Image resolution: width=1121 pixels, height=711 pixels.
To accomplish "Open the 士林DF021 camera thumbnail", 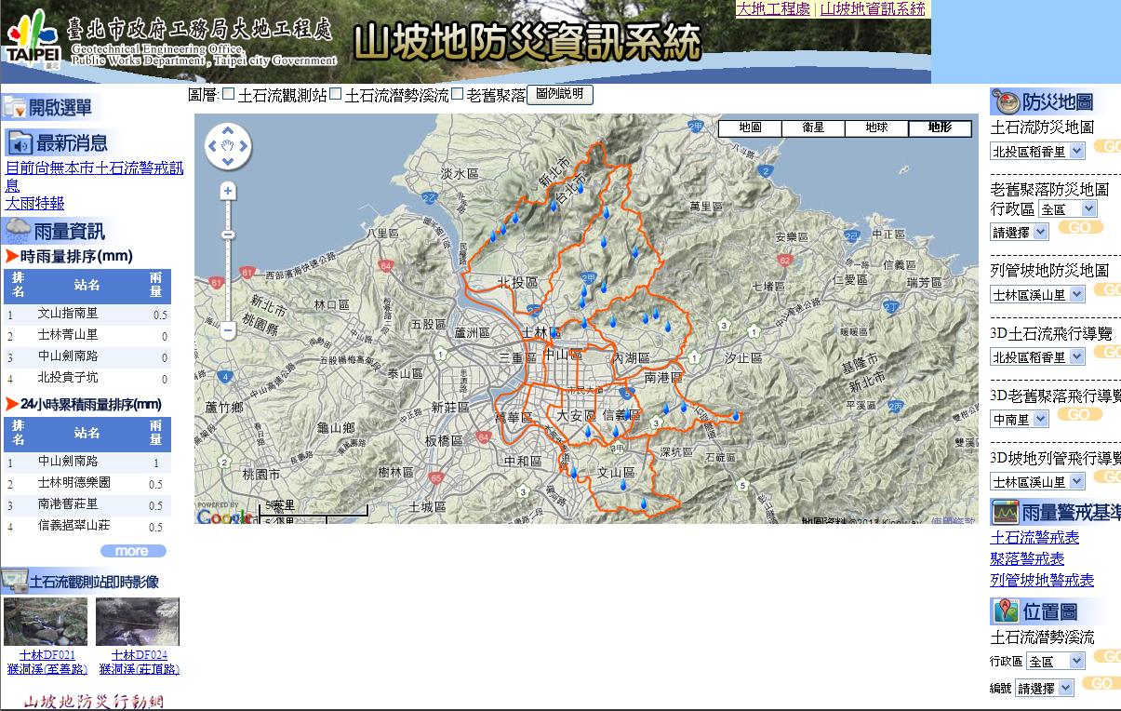I will (x=46, y=622).
